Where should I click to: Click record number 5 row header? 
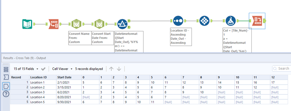(x=20, y=102)
